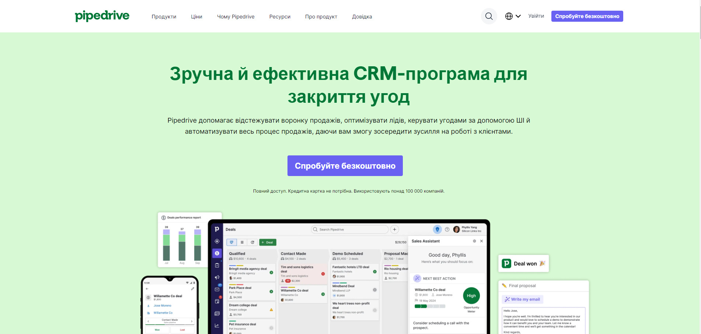The image size is (701, 334).
Task: Click the mail icon in sidebar
Action: pyautogui.click(x=217, y=289)
